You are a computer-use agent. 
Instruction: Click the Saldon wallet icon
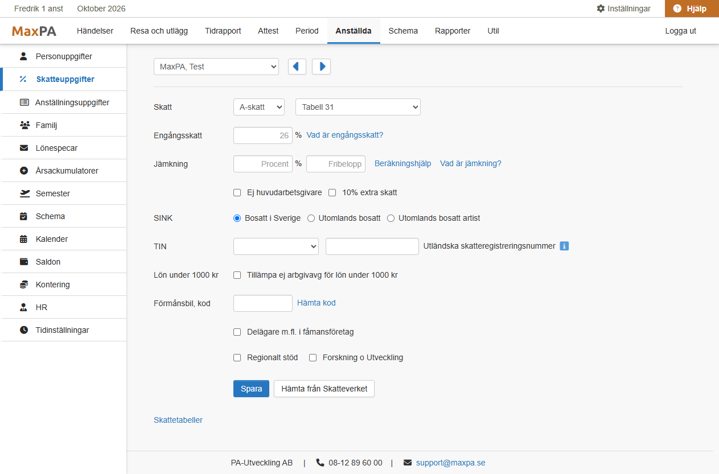24,262
